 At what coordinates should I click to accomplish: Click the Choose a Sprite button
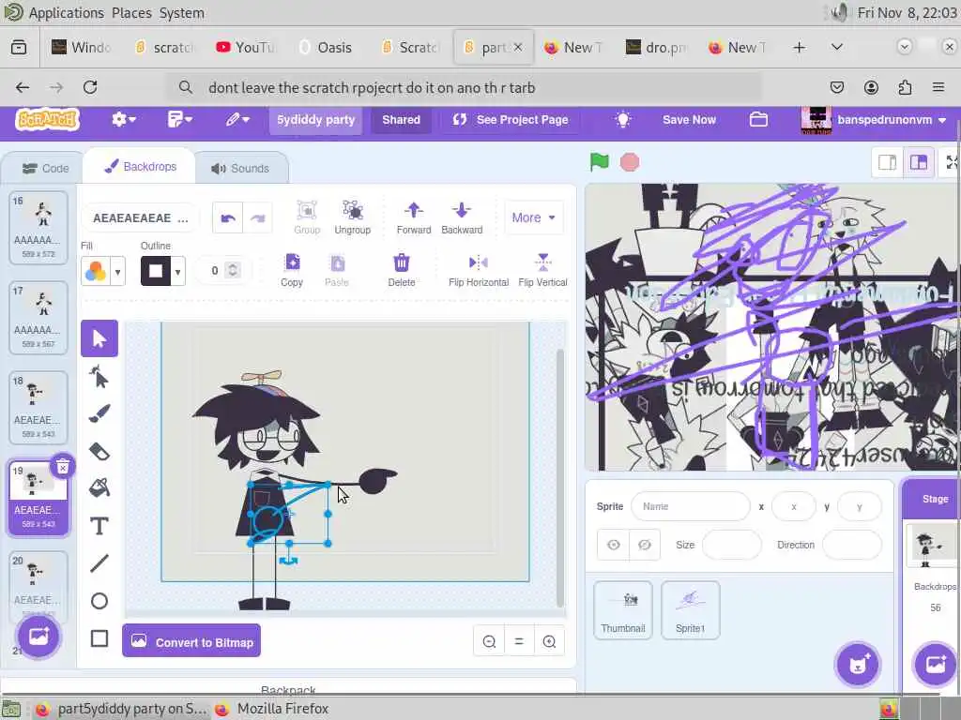[x=858, y=665]
